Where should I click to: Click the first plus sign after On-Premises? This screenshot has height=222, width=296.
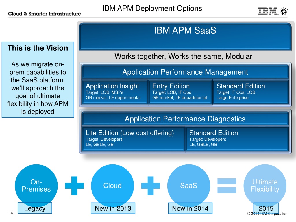point(74,186)
